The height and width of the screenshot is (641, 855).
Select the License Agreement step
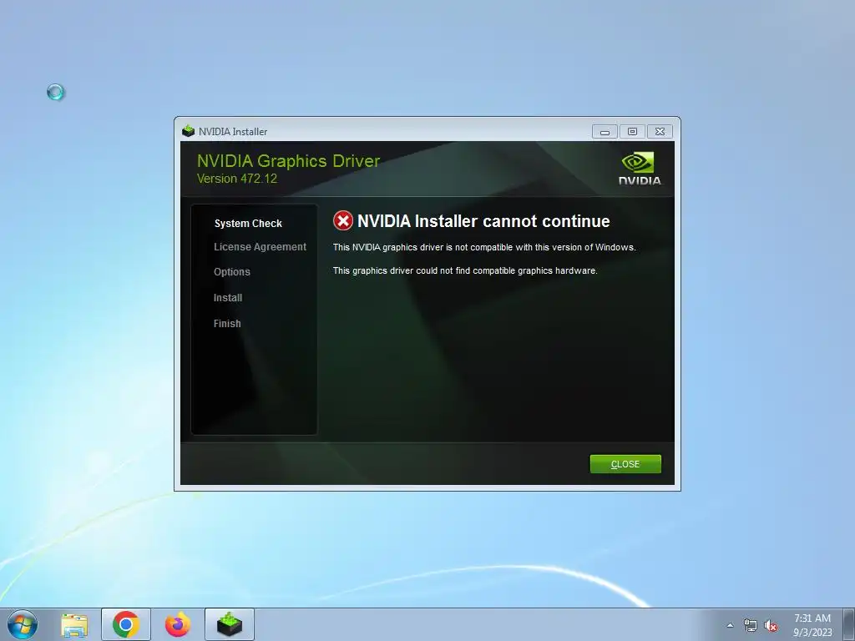point(261,247)
